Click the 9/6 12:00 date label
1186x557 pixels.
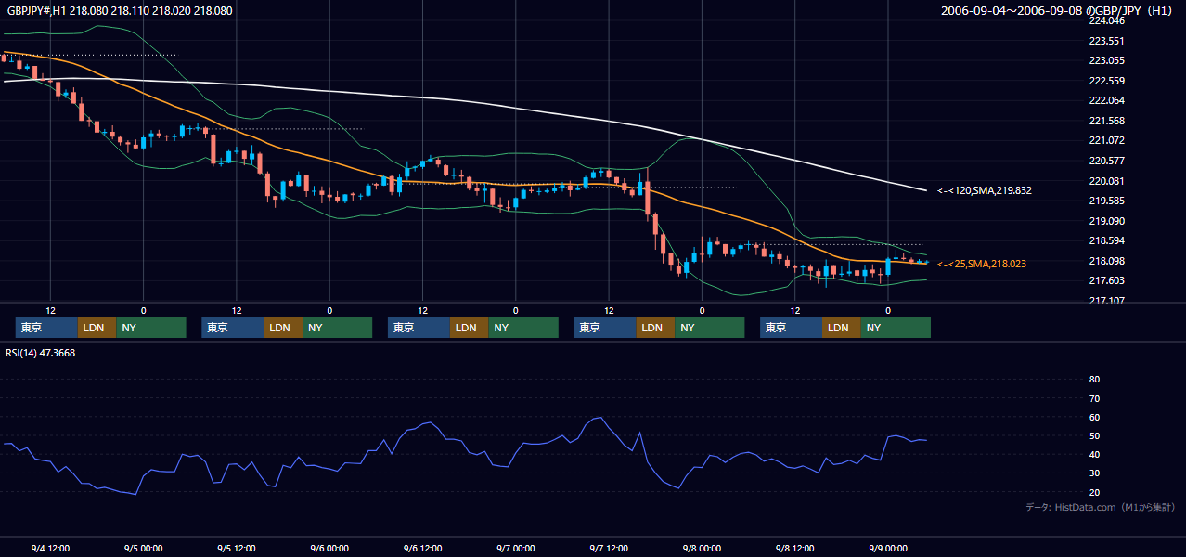pos(422,549)
